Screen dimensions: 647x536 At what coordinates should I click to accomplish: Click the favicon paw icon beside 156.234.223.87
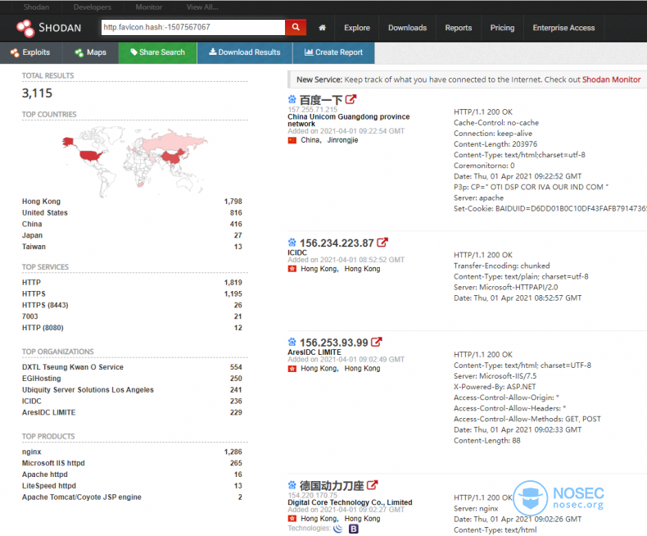[292, 243]
